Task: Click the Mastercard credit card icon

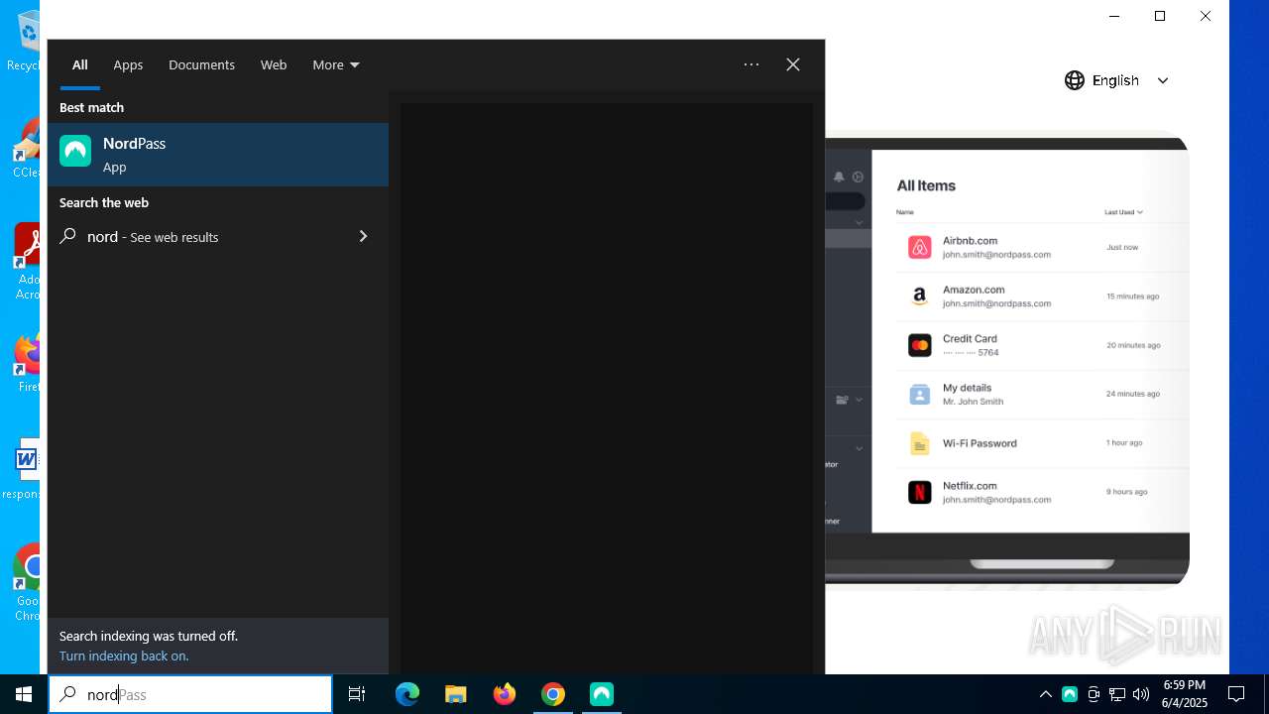Action: click(920, 345)
